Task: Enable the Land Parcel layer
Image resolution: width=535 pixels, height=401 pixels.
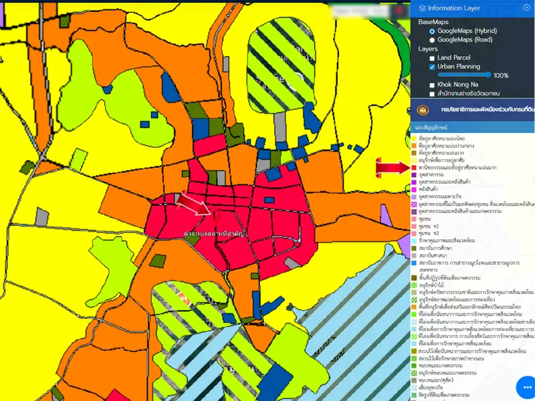Action: click(432, 58)
